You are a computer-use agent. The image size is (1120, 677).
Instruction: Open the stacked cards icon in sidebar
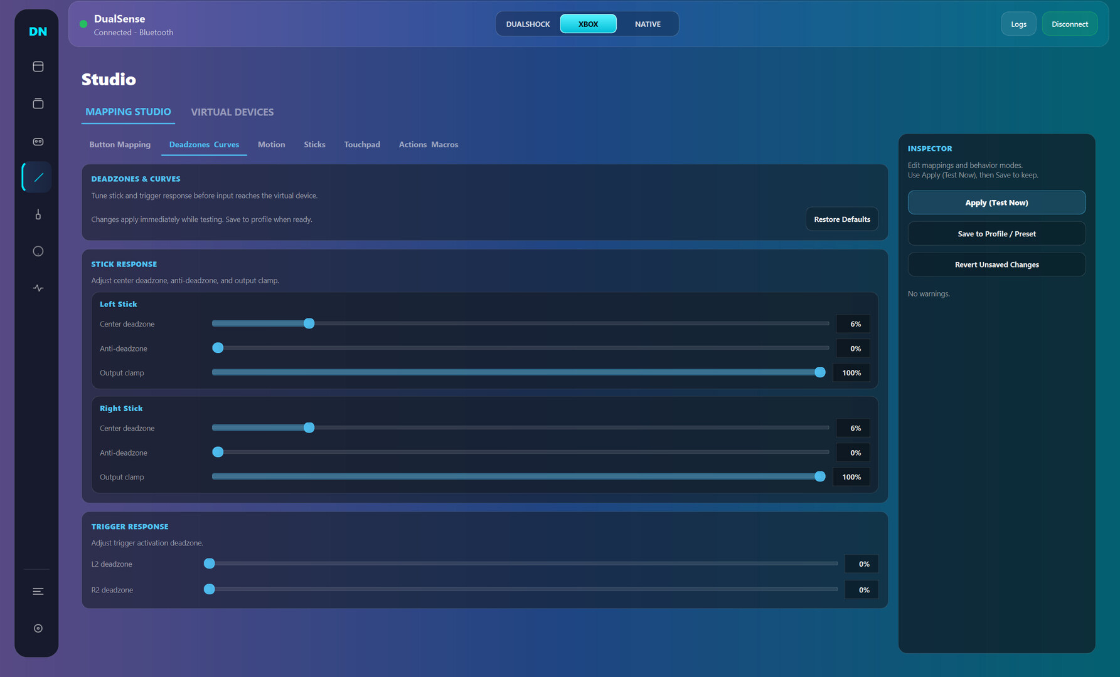(x=38, y=103)
